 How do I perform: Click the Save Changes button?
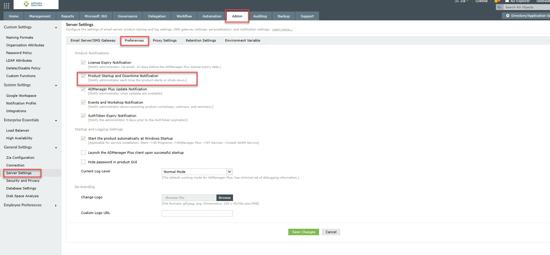point(303,232)
